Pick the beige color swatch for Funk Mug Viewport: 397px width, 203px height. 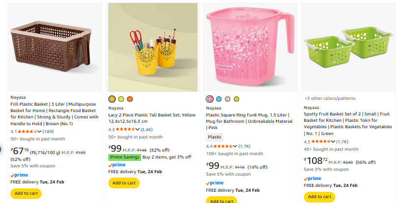(x=227, y=99)
